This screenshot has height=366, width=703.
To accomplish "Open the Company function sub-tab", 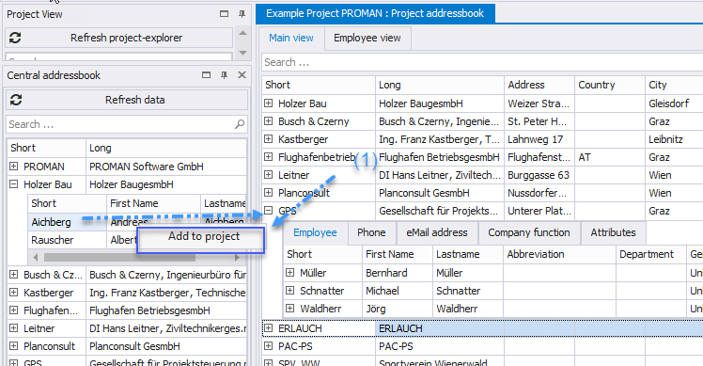I will [x=529, y=232].
